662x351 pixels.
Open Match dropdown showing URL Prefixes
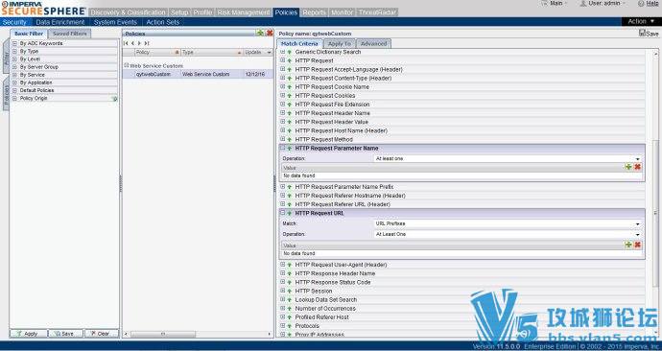click(x=508, y=224)
